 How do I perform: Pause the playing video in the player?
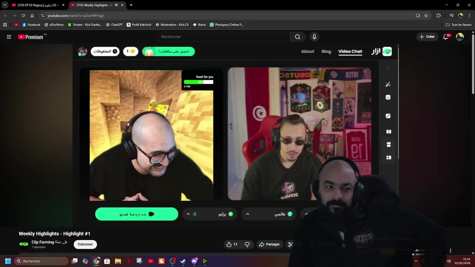coord(236,135)
